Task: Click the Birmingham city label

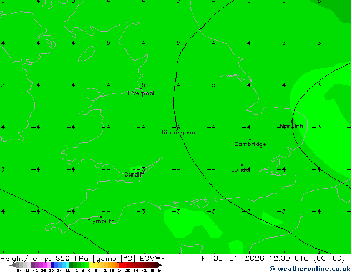Action: point(179,133)
